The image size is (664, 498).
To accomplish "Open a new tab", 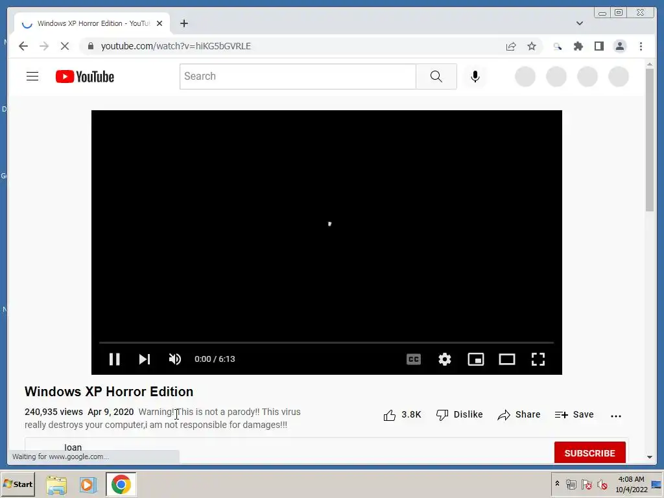I will (x=184, y=23).
